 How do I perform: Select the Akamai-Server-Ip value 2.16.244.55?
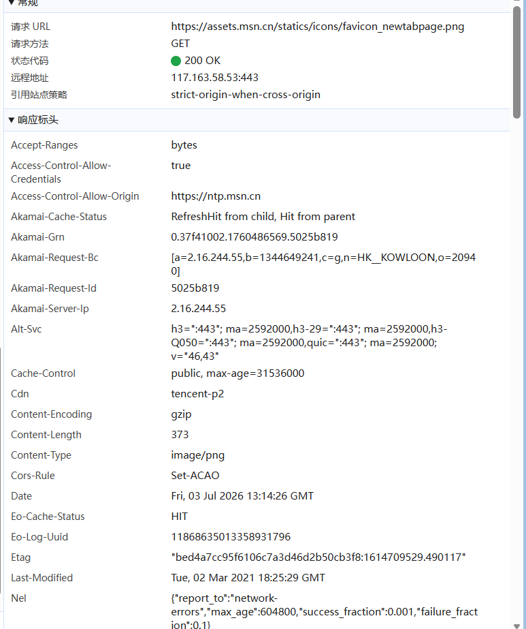[x=198, y=309]
